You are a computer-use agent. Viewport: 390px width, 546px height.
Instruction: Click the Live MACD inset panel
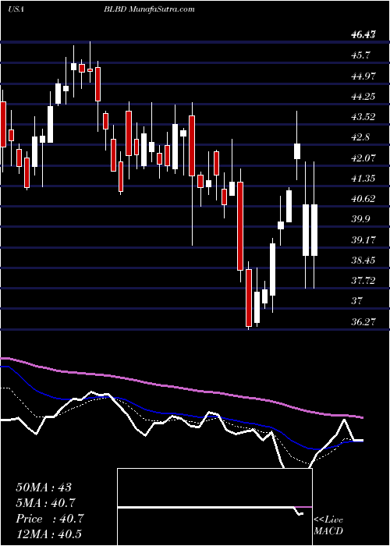tap(214, 507)
